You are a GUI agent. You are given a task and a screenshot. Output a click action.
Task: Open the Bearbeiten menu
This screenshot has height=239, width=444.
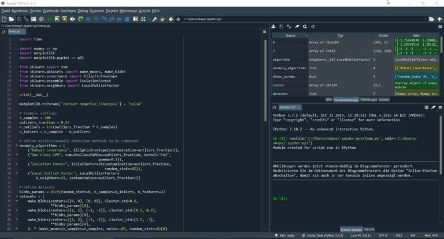pyautogui.click(x=20, y=11)
